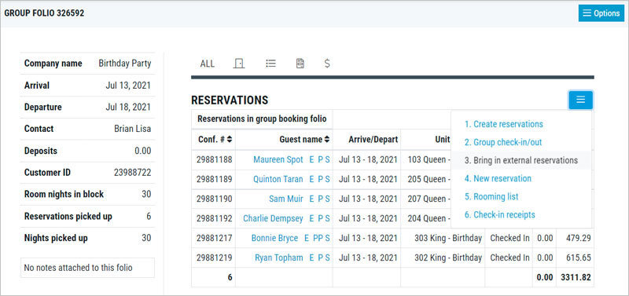Open Bonnie Bryce guest link
Image resolution: width=629 pixels, height=296 pixels.
[x=274, y=238]
